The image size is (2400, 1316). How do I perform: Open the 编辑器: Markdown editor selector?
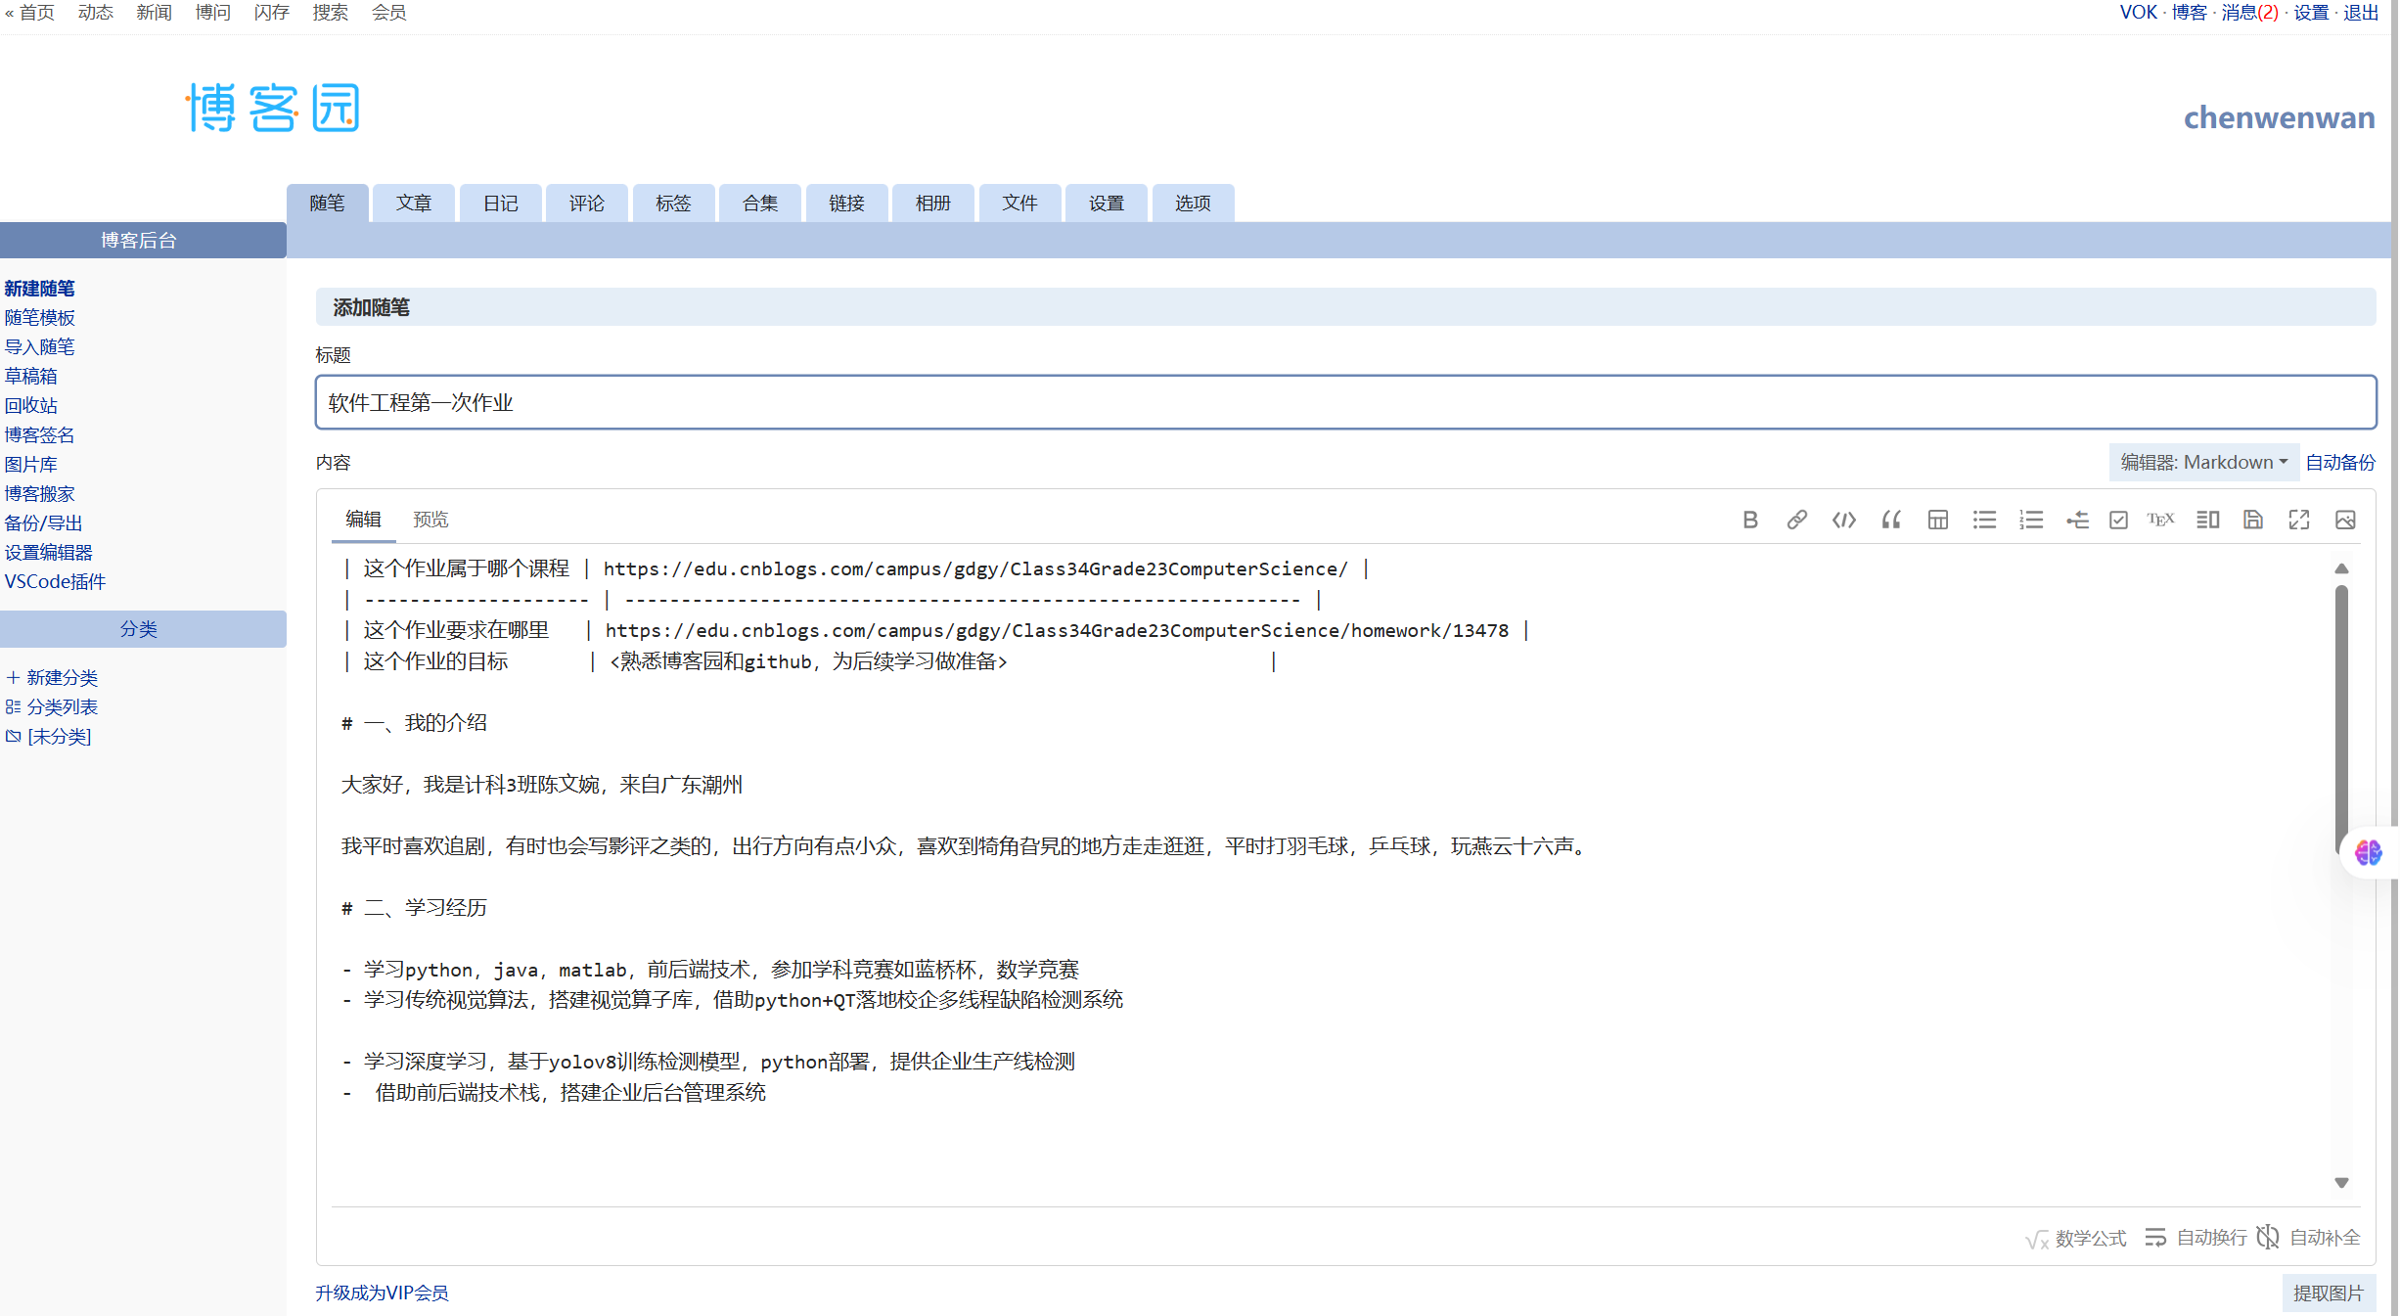(2203, 461)
